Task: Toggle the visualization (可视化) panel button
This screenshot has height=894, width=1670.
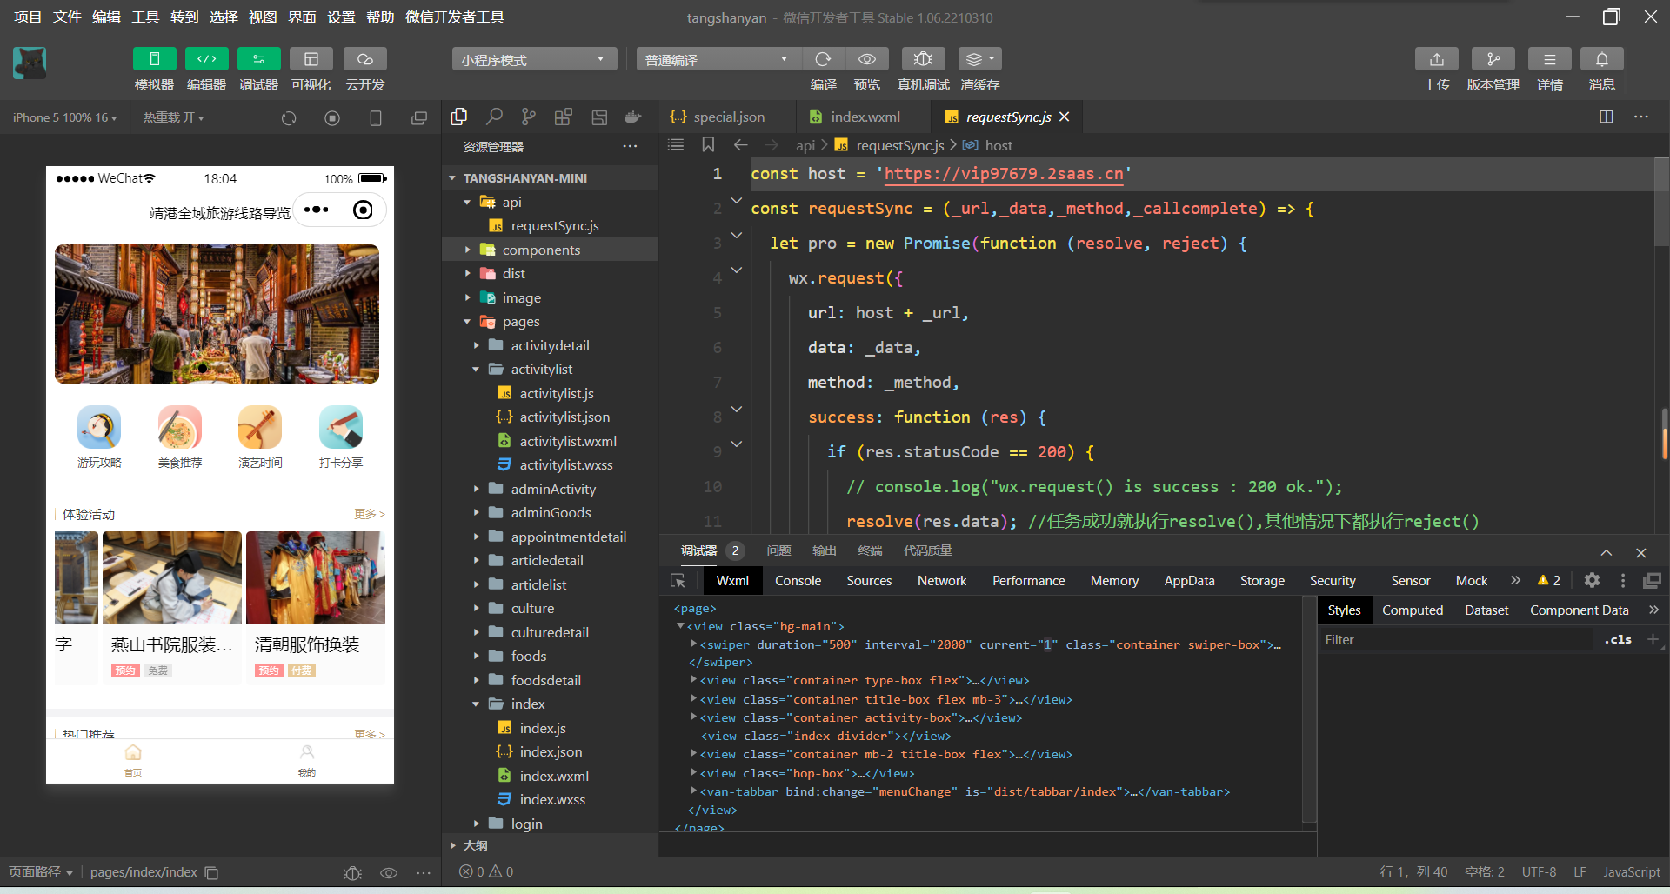Action: tap(311, 59)
